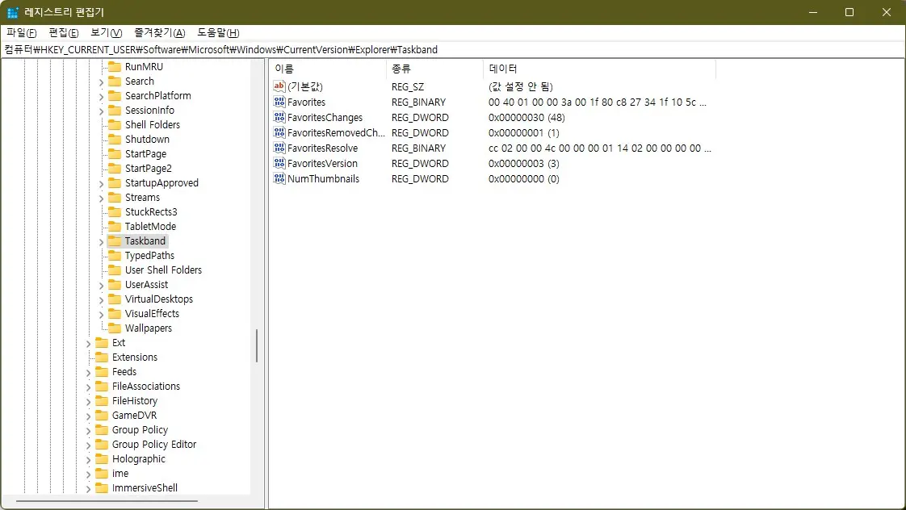906x510 pixels.
Task: Click the DWORD icon beside NumThumbnails
Action: (x=279, y=178)
